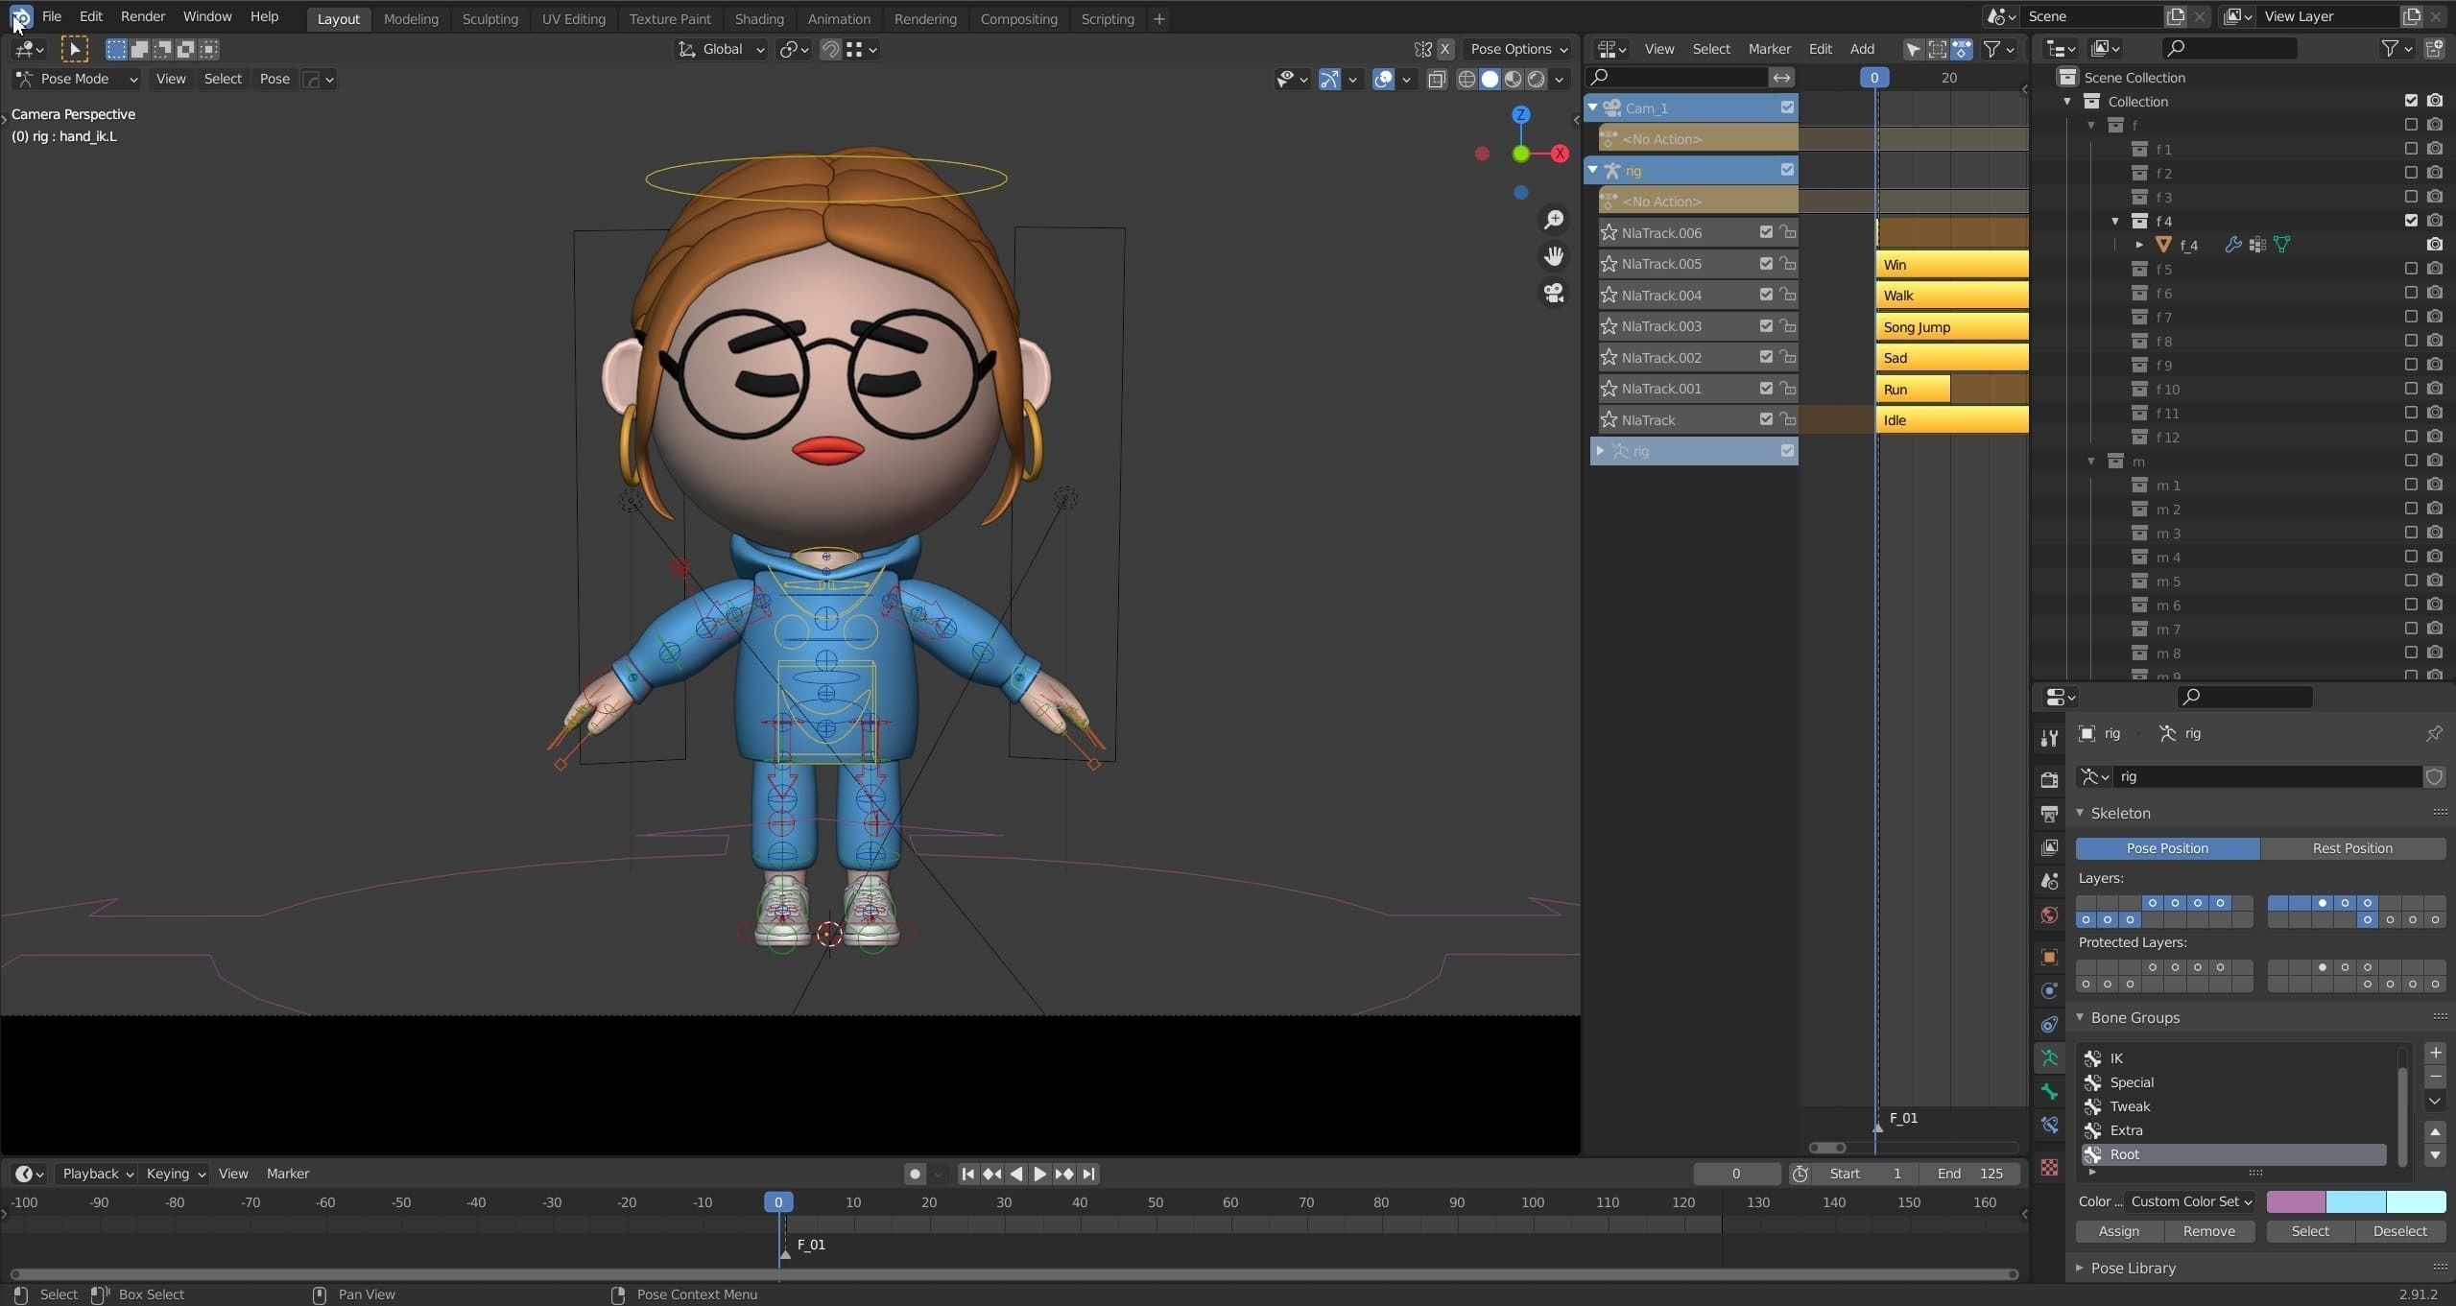
Task: Toggle the lock icon on NlaTrack.004
Action: point(1787,295)
